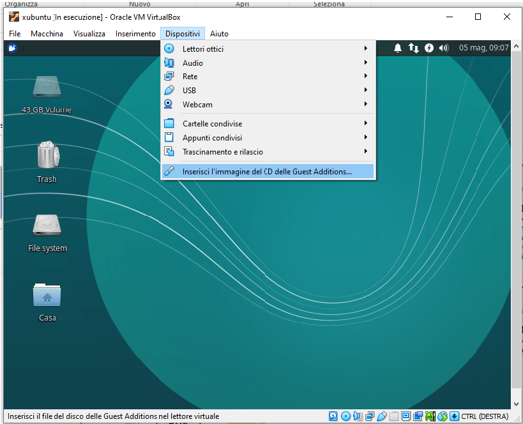The image size is (523, 424).
Task: Open the Macchina menu
Action: point(47,34)
